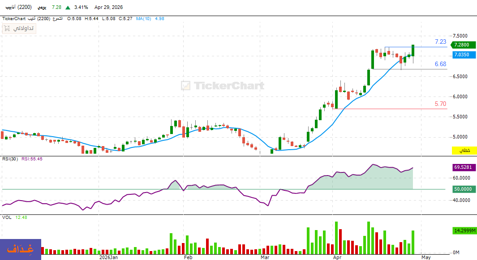This screenshot has height=260, width=477.
Task: Click the 6.68 support level label
Action: pyautogui.click(x=440, y=64)
